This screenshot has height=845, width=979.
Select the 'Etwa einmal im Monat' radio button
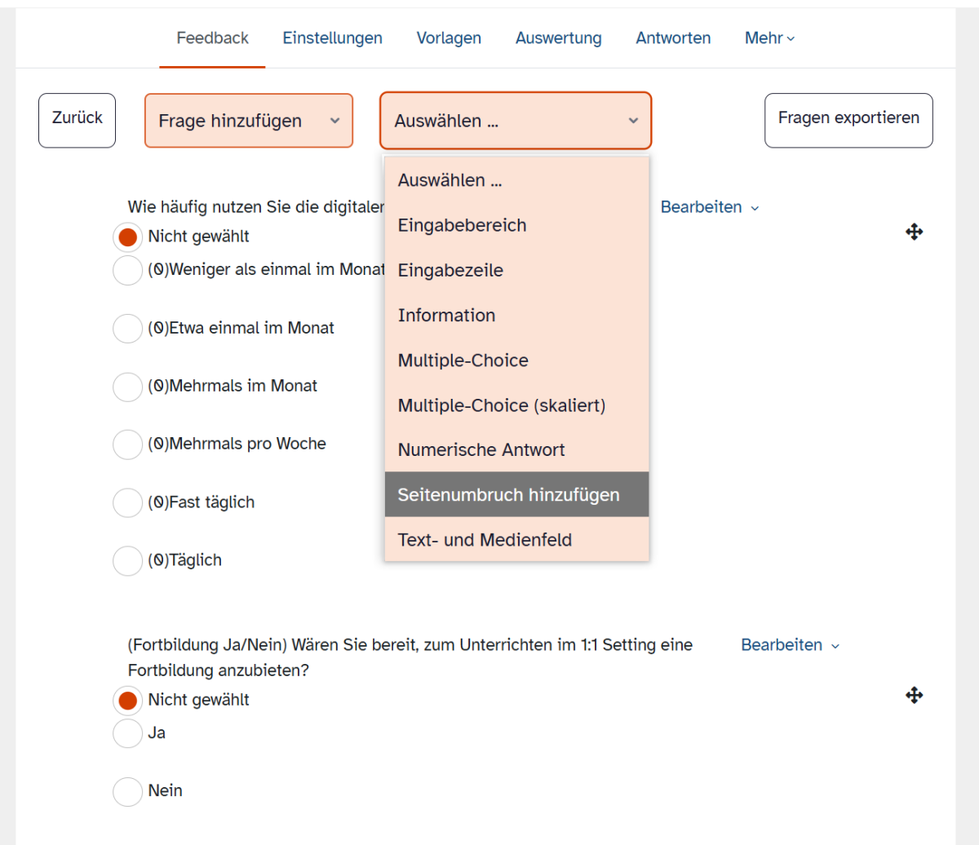(127, 329)
